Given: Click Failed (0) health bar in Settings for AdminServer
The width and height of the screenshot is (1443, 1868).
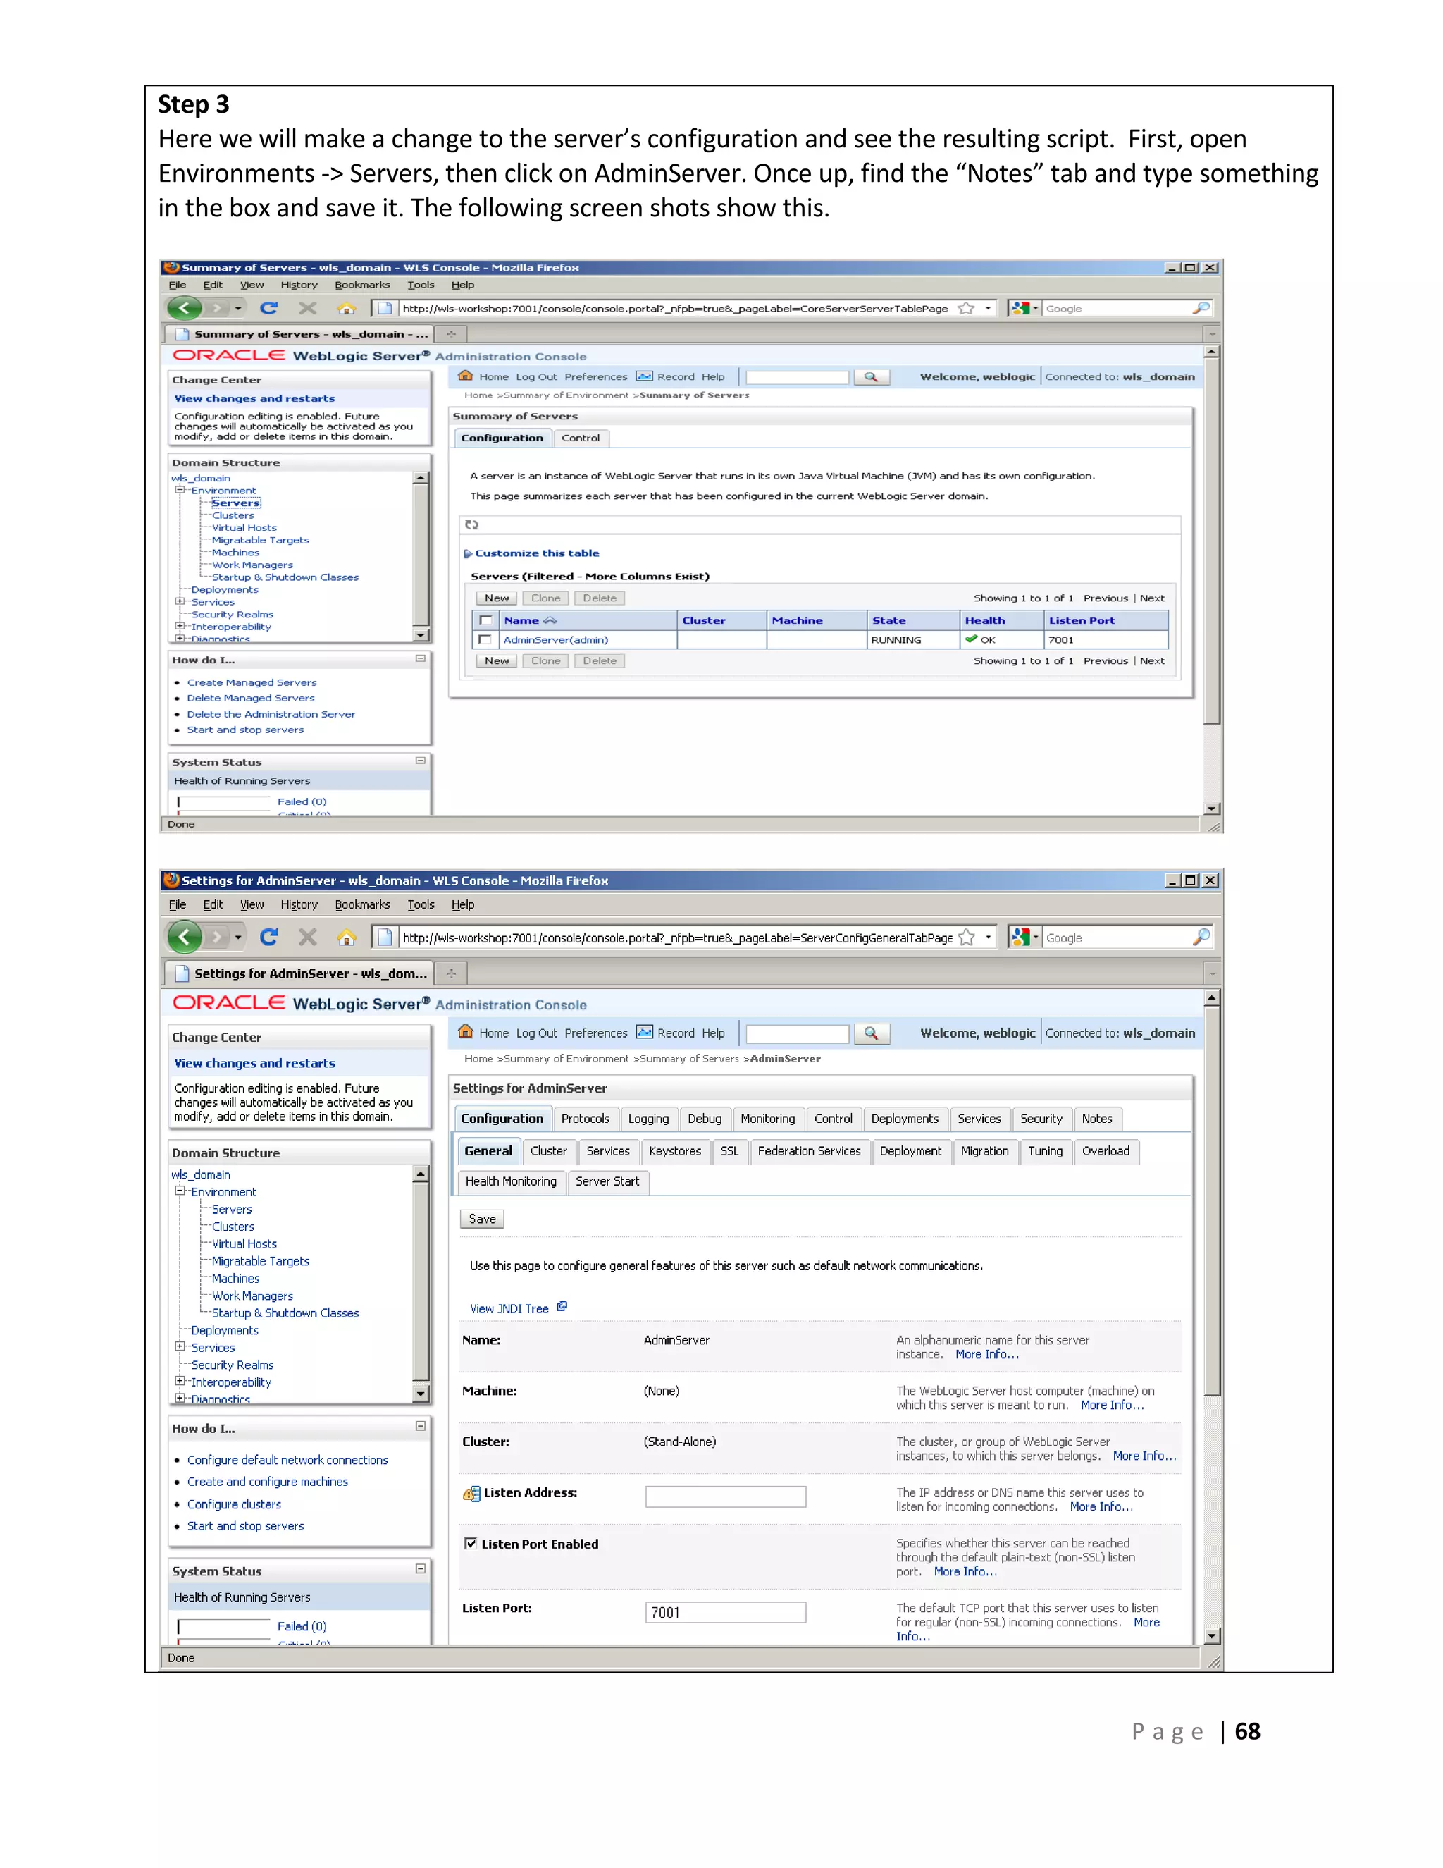Looking at the screenshot, I should (223, 1627).
